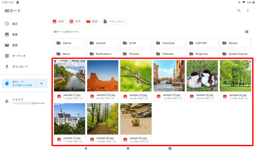Open the 最近 recent files section
The width and height of the screenshot is (256, 153).
[x=24, y=24]
